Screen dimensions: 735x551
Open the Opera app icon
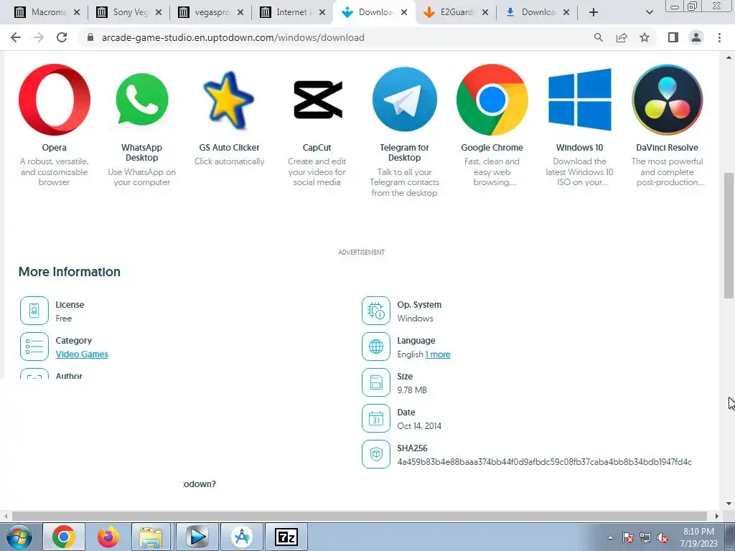coord(55,99)
